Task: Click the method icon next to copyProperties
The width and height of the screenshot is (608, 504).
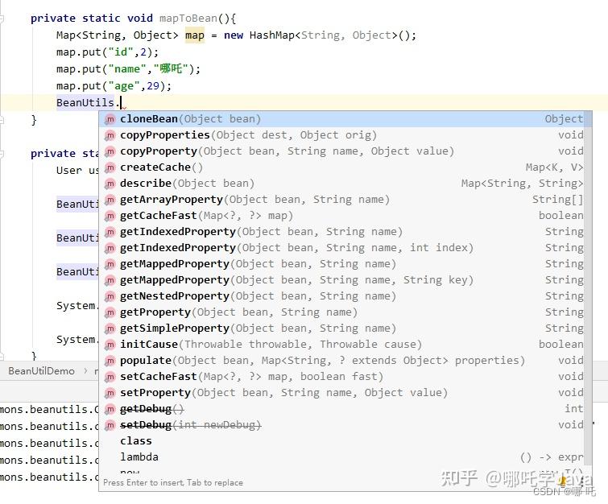Action: click(110, 135)
